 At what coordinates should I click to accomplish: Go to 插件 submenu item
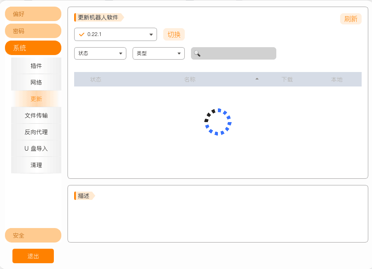point(36,66)
